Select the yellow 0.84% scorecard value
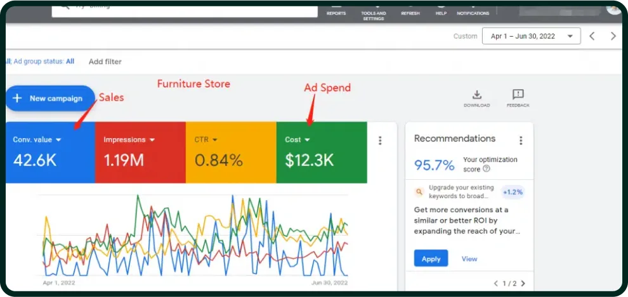The height and width of the screenshot is (297, 628). [x=219, y=160]
